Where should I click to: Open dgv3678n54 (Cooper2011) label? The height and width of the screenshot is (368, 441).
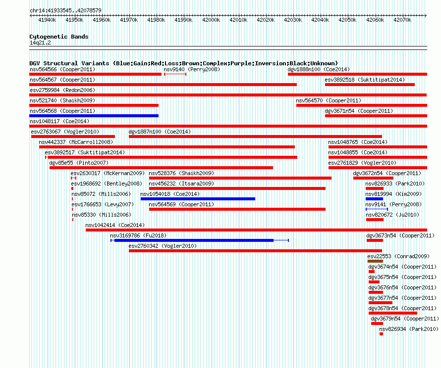402,308
